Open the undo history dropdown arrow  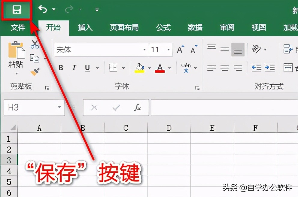[54, 9]
